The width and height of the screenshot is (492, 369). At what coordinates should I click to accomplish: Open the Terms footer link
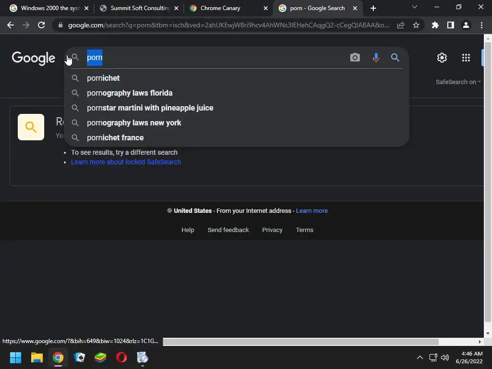305,230
